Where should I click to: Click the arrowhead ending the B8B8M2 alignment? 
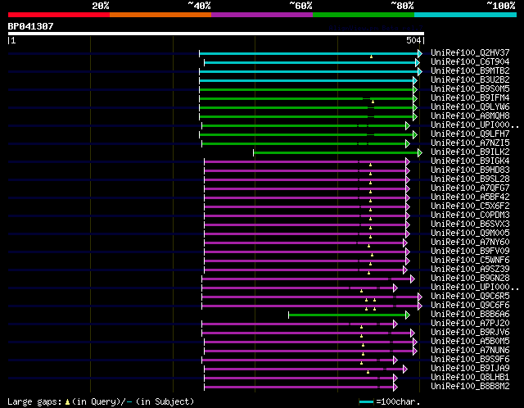click(395, 388)
